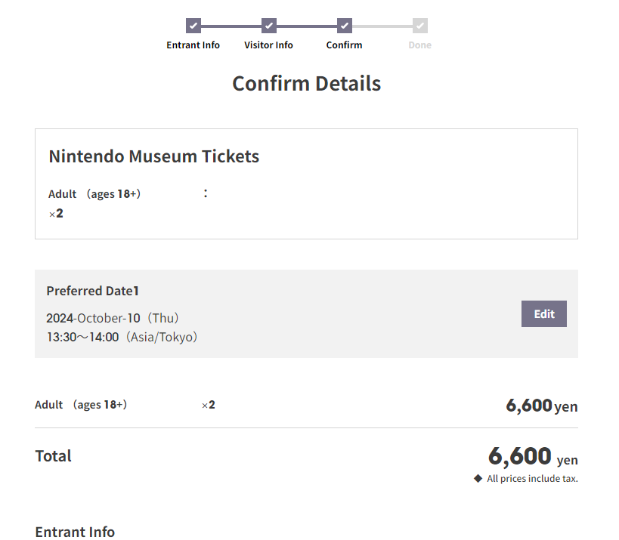Click the Nintendo Museum Tickets title
The height and width of the screenshot is (540, 619).
tap(154, 156)
